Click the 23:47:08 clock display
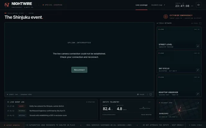The height and width of the screenshot is (128, 206). tap(182, 6)
